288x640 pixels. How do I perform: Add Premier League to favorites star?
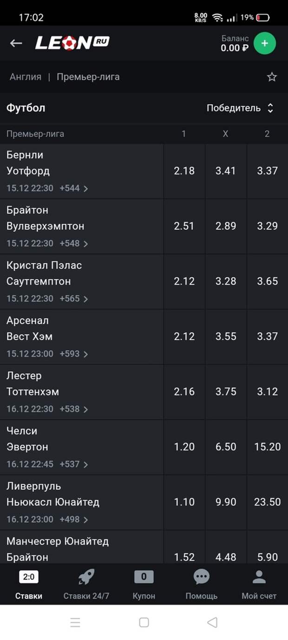pyautogui.click(x=272, y=77)
